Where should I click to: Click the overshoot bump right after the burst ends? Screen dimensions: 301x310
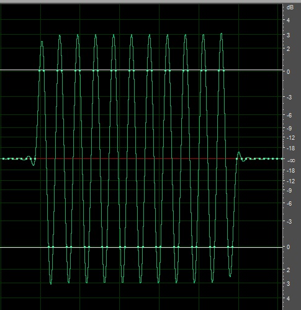(239, 153)
